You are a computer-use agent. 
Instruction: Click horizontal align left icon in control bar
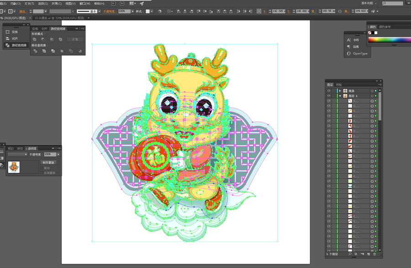pyautogui.click(x=179, y=11)
